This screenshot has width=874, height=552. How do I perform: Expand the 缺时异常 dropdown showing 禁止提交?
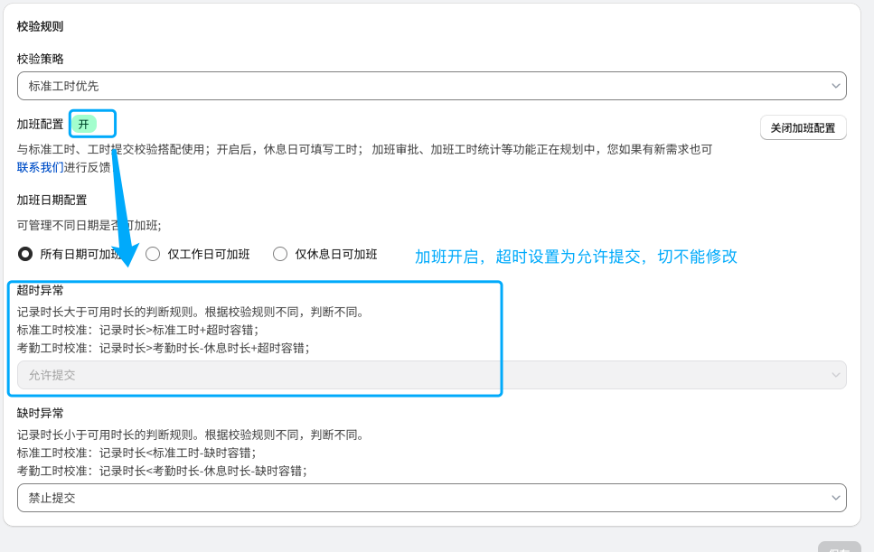(x=425, y=498)
